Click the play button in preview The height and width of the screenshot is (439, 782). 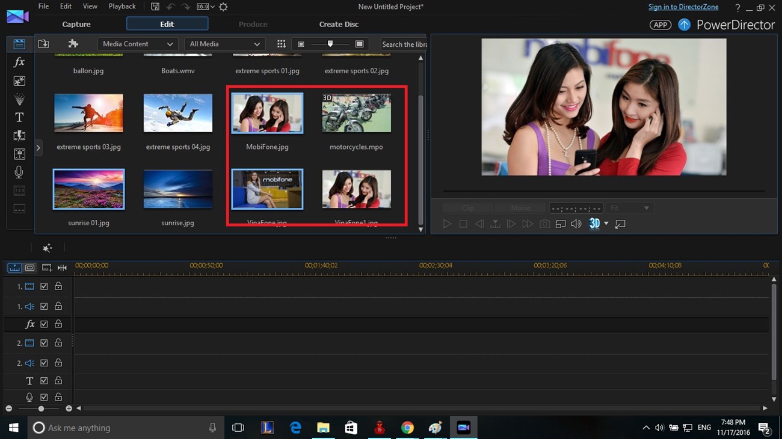point(447,224)
